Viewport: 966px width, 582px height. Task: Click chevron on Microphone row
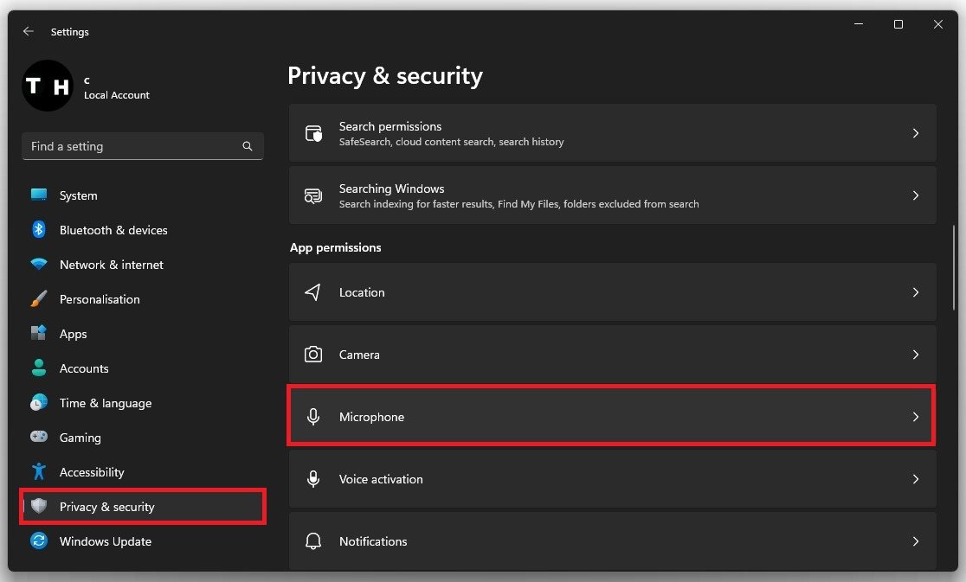click(x=916, y=417)
